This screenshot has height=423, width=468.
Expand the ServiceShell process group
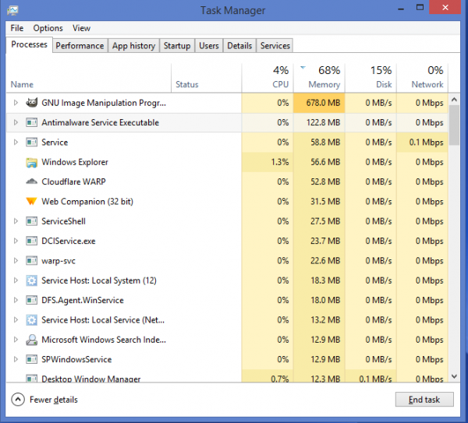(x=16, y=221)
